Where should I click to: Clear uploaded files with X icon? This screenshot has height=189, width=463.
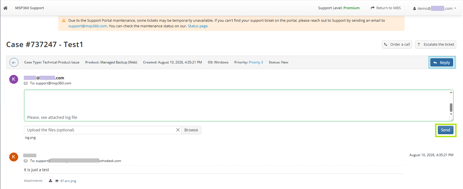pos(178,130)
